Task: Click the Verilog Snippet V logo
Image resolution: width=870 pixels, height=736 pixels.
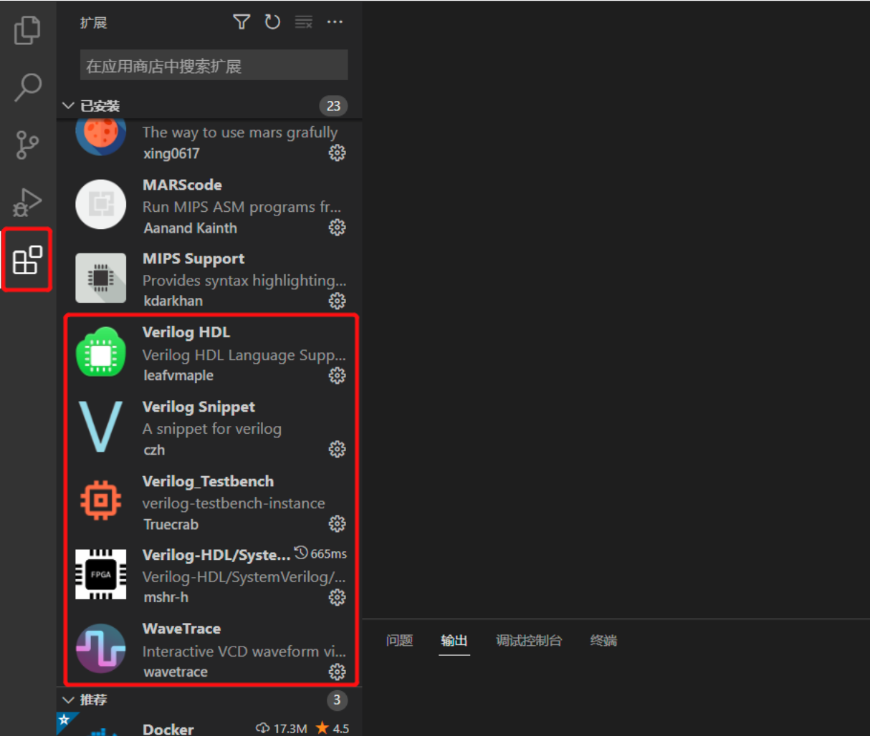Action: coord(100,426)
